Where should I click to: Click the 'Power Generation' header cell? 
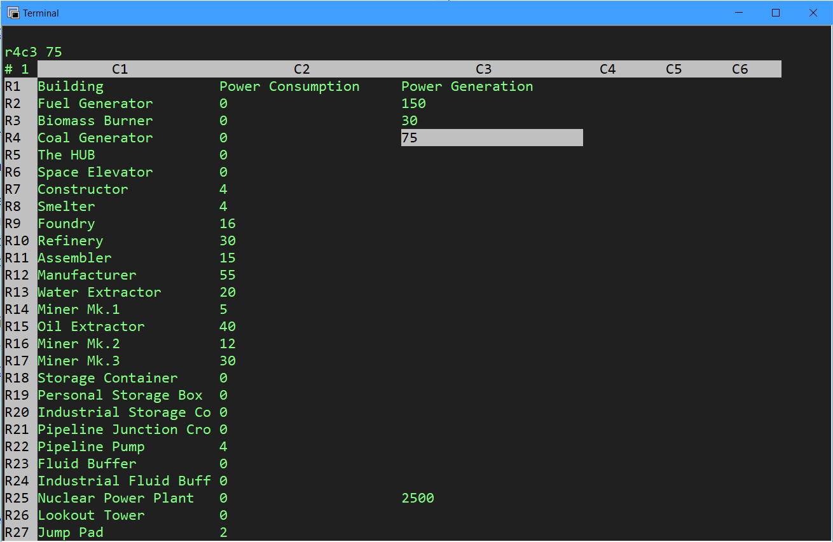point(467,86)
